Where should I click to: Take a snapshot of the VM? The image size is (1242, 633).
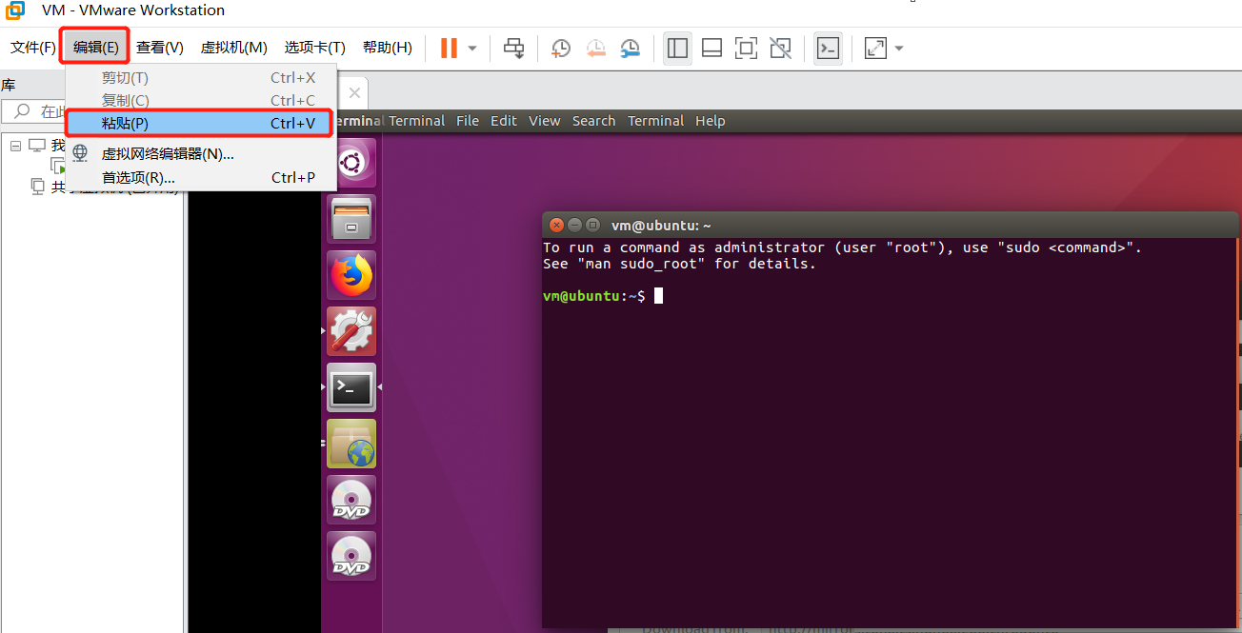coord(560,48)
